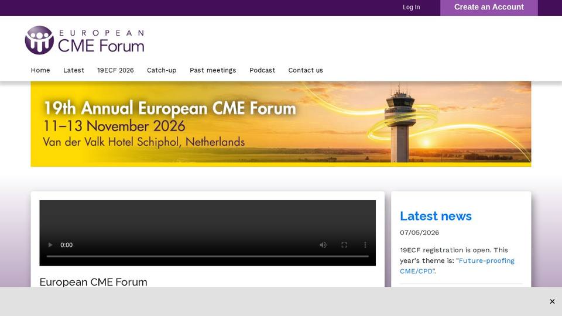
Task: Open 19ECF 2026 menu item
Action: [115, 70]
